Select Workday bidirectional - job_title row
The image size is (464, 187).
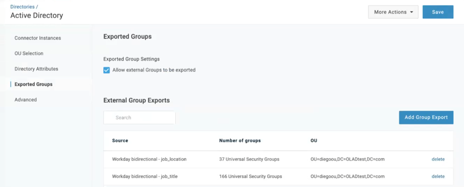click(x=145, y=176)
